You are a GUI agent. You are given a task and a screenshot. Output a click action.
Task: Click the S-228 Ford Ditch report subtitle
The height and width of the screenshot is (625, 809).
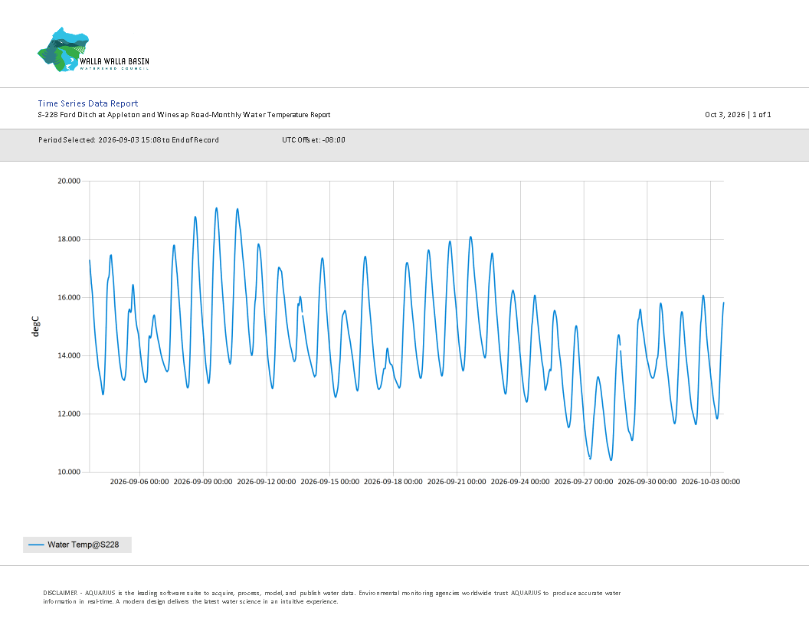pyautogui.click(x=184, y=114)
